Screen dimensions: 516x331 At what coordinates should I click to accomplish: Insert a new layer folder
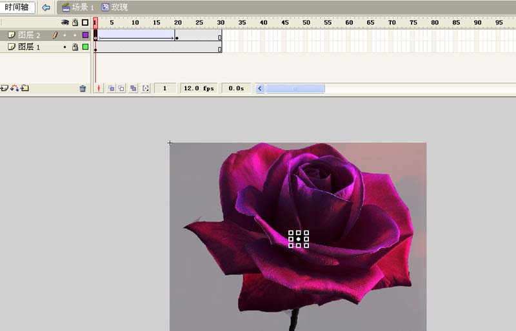click(x=25, y=88)
